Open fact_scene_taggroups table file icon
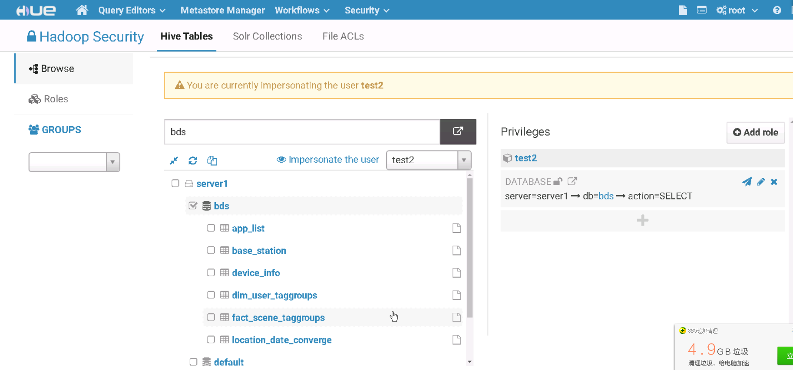793x370 pixels. pyautogui.click(x=456, y=318)
